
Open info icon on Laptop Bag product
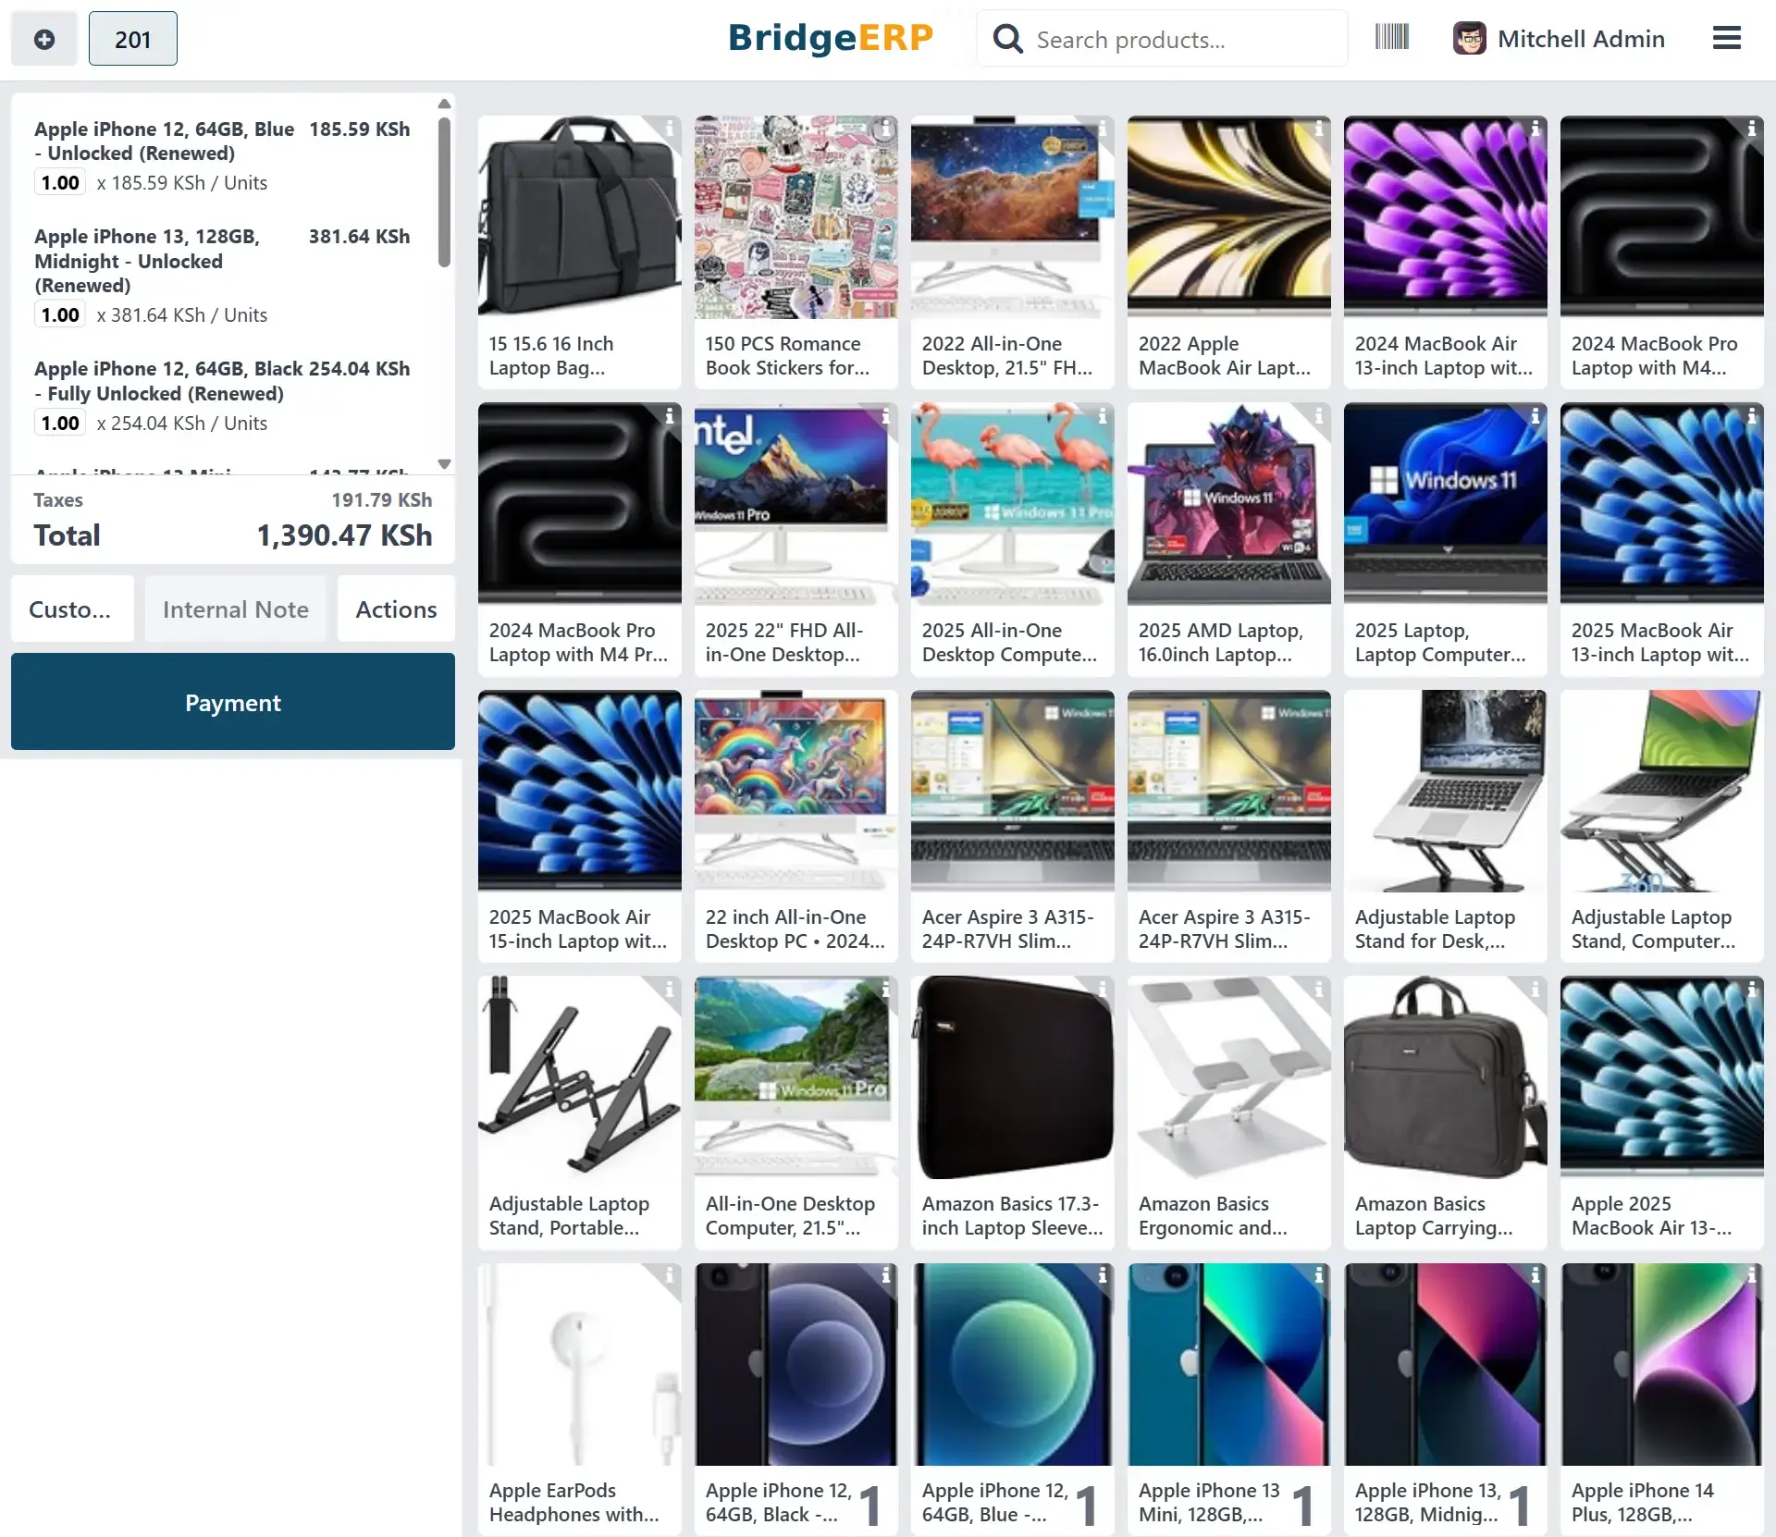pos(669,129)
